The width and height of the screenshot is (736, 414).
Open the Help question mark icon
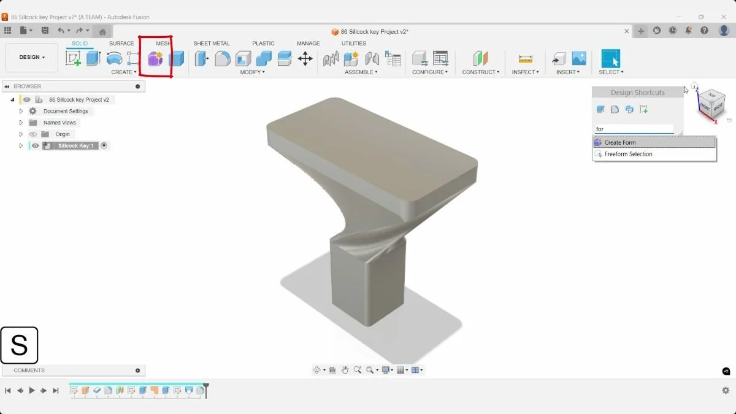(x=704, y=31)
